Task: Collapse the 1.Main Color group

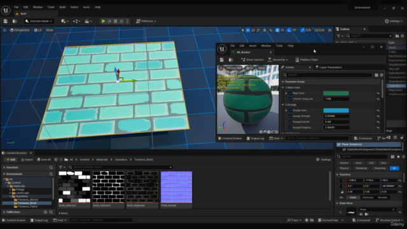Action: pos(283,88)
